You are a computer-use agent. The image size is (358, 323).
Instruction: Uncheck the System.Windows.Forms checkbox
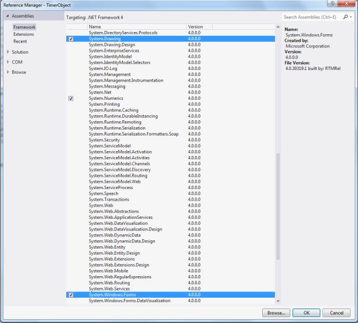tap(71, 295)
